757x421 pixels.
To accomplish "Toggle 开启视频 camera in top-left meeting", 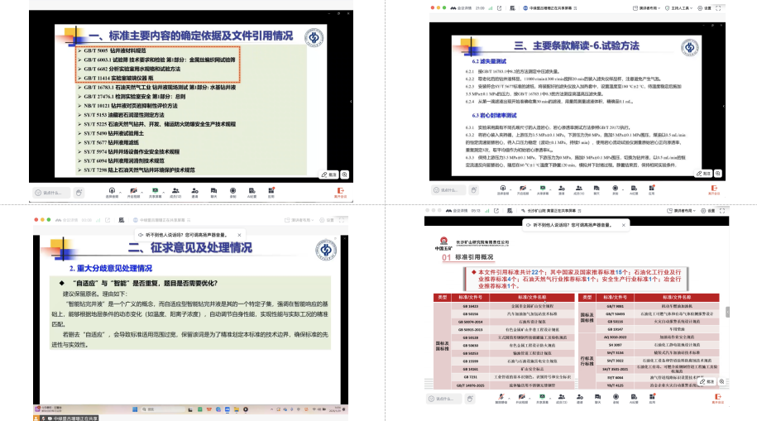I will (x=133, y=190).
